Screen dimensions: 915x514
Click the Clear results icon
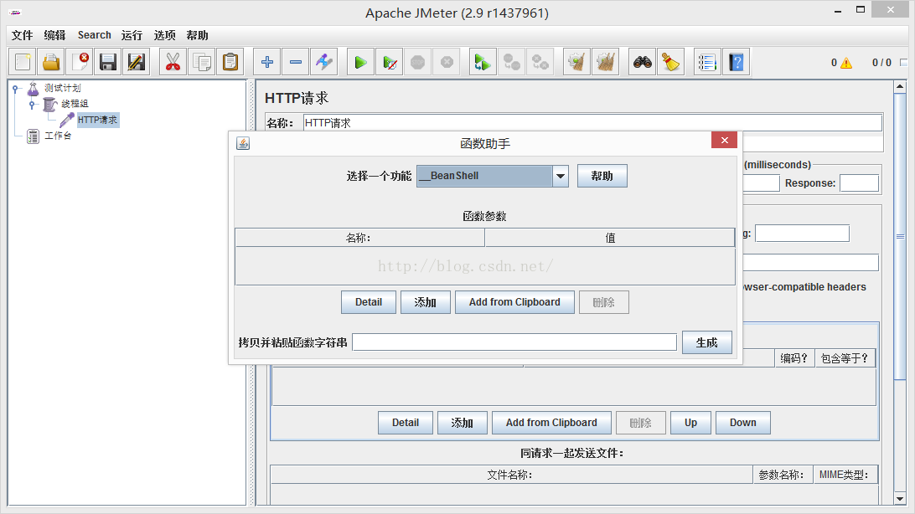tap(576, 62)
